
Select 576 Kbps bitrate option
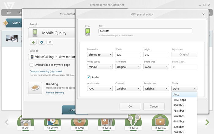184,116
